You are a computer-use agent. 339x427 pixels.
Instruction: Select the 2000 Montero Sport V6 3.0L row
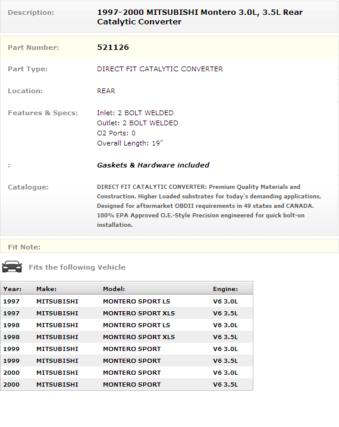(x=127, y=372)
